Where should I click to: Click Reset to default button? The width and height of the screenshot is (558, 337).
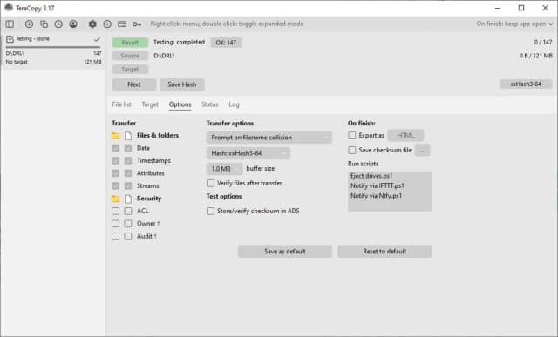[384, 252]
